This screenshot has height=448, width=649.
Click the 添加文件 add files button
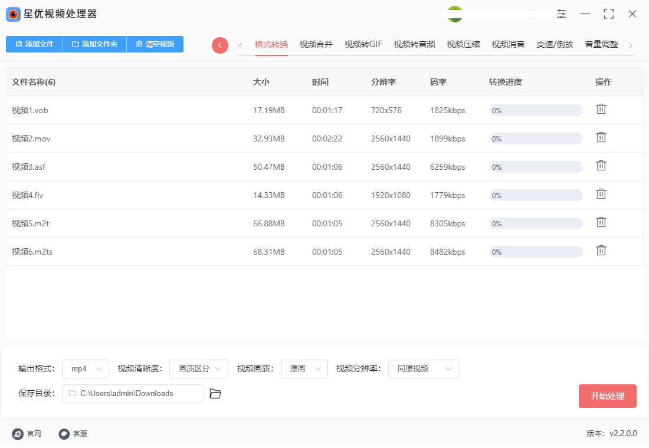click(x=34, y=44)
